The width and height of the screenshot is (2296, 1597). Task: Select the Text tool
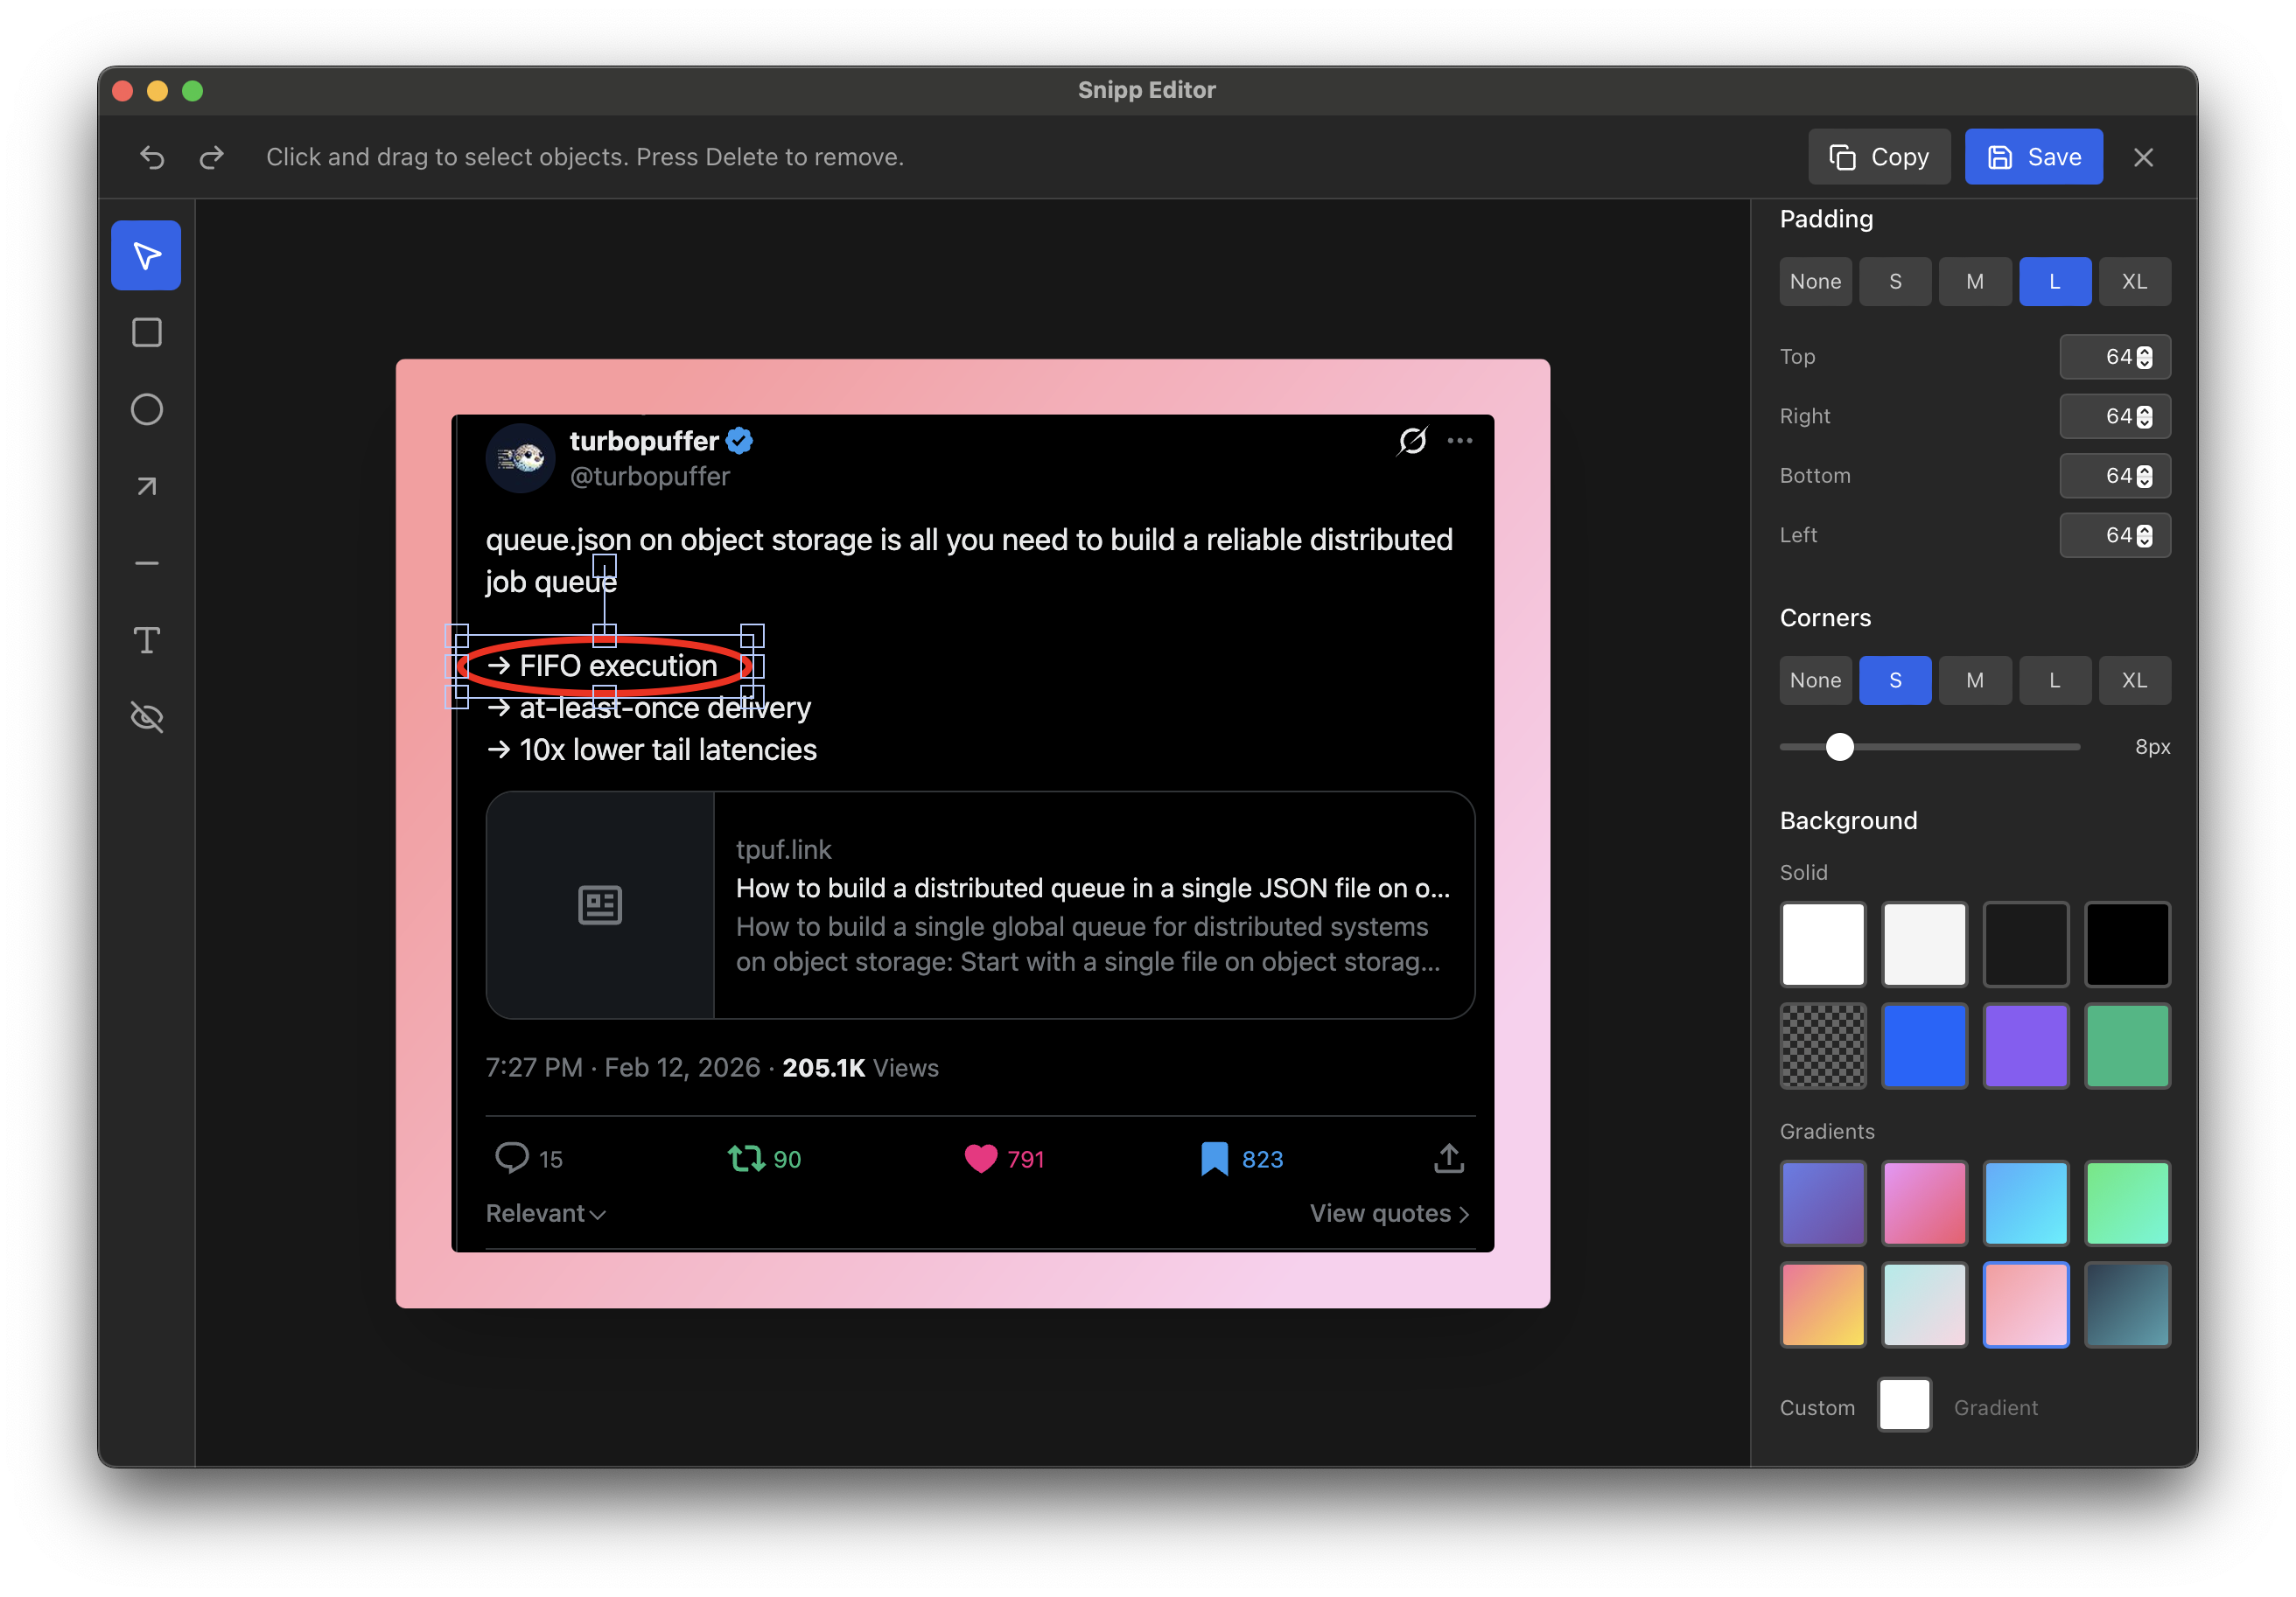[x=145, y=639]
